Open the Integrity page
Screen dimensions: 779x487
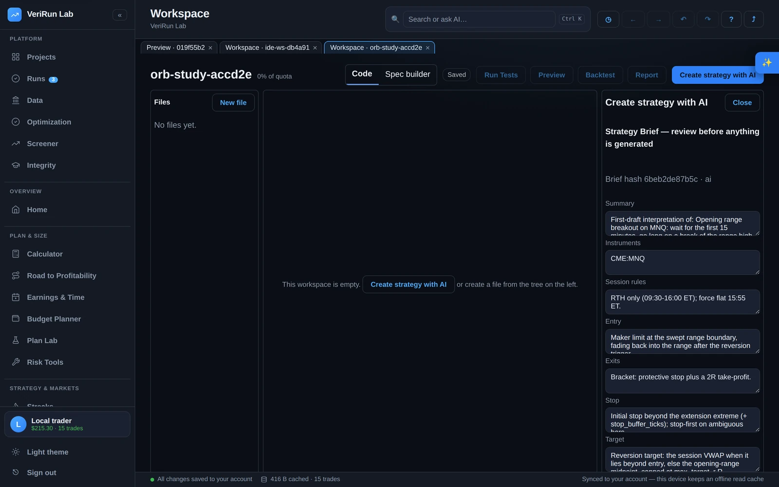[x=67, y=166]
